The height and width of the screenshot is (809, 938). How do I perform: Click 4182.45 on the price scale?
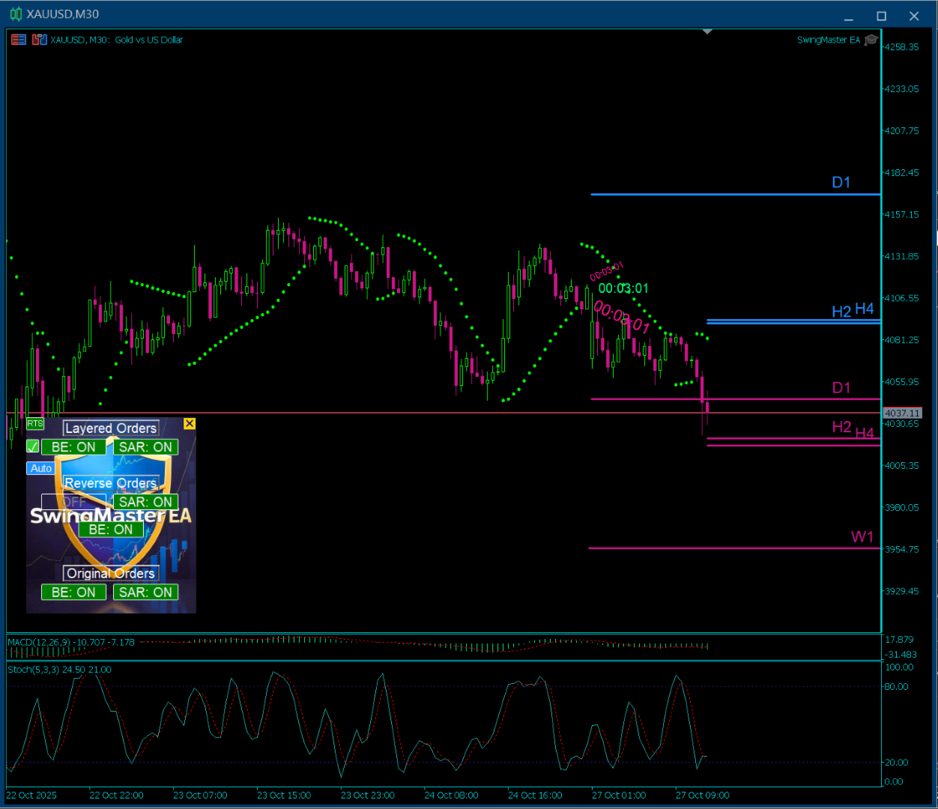(902, 173)
